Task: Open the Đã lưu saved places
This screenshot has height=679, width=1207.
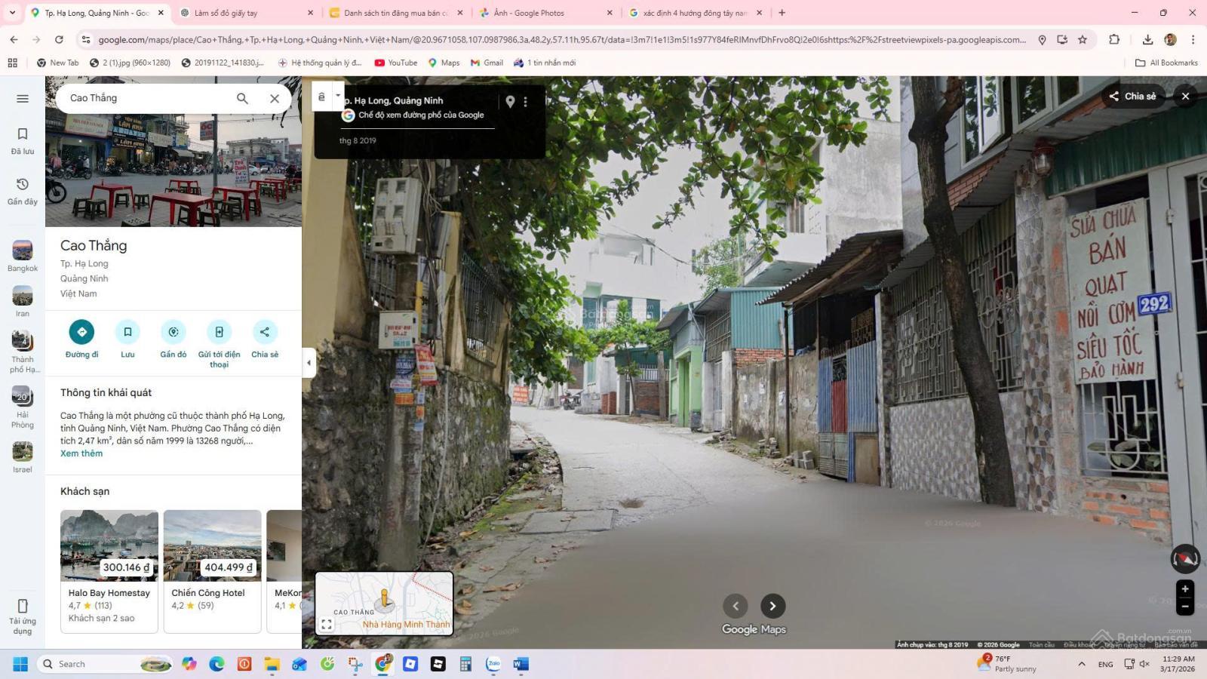Action: point(23,140)
